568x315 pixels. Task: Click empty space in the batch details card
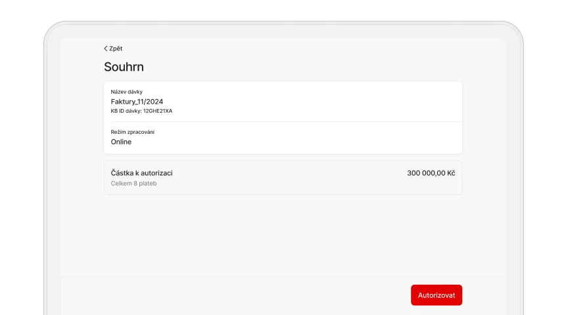coord(316,102)
